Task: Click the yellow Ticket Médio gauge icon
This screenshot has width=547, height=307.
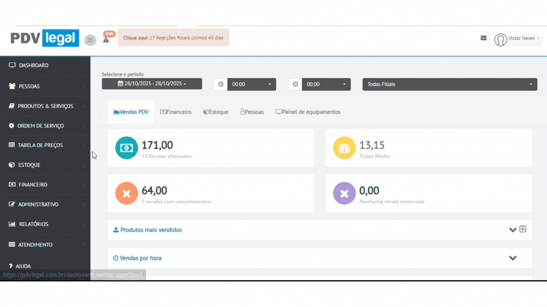Action: coord(344,148)
